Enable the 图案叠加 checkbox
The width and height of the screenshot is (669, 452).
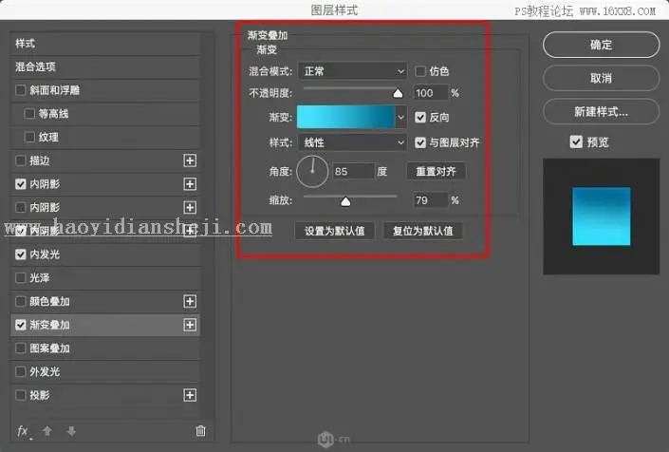click(x=21, y=348)
